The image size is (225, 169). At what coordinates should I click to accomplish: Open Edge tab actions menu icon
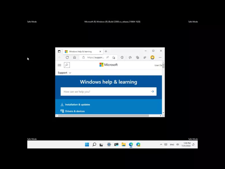(x=59, y=52)
